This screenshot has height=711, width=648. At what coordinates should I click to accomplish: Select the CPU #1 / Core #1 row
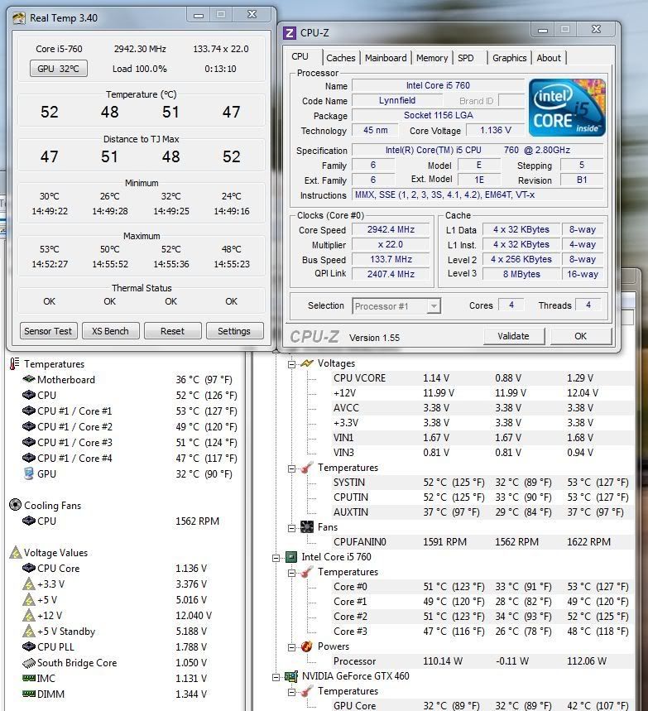point(130,411)
